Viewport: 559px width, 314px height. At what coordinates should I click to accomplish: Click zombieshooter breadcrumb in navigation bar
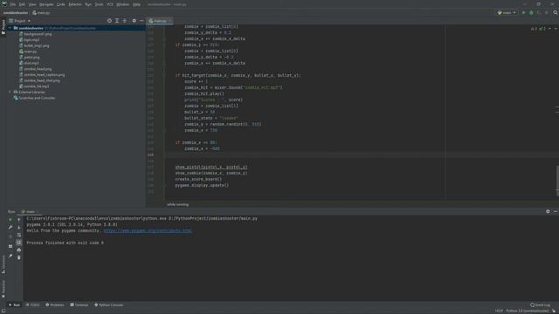[16, 13]
